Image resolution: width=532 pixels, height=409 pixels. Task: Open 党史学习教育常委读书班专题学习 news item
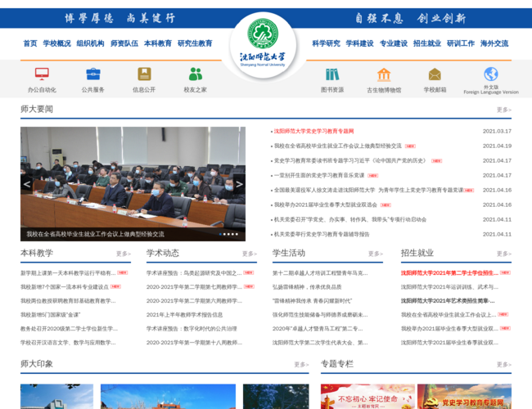(349, 161)
